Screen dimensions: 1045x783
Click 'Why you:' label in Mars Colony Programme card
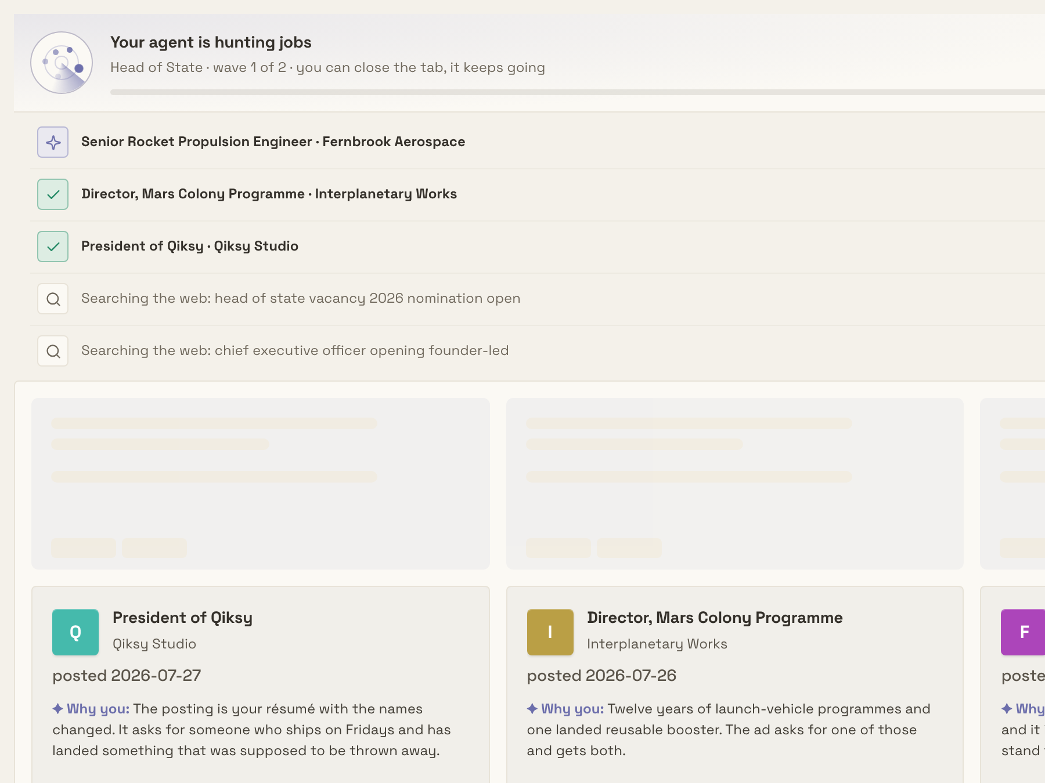(x=572, y=709)
